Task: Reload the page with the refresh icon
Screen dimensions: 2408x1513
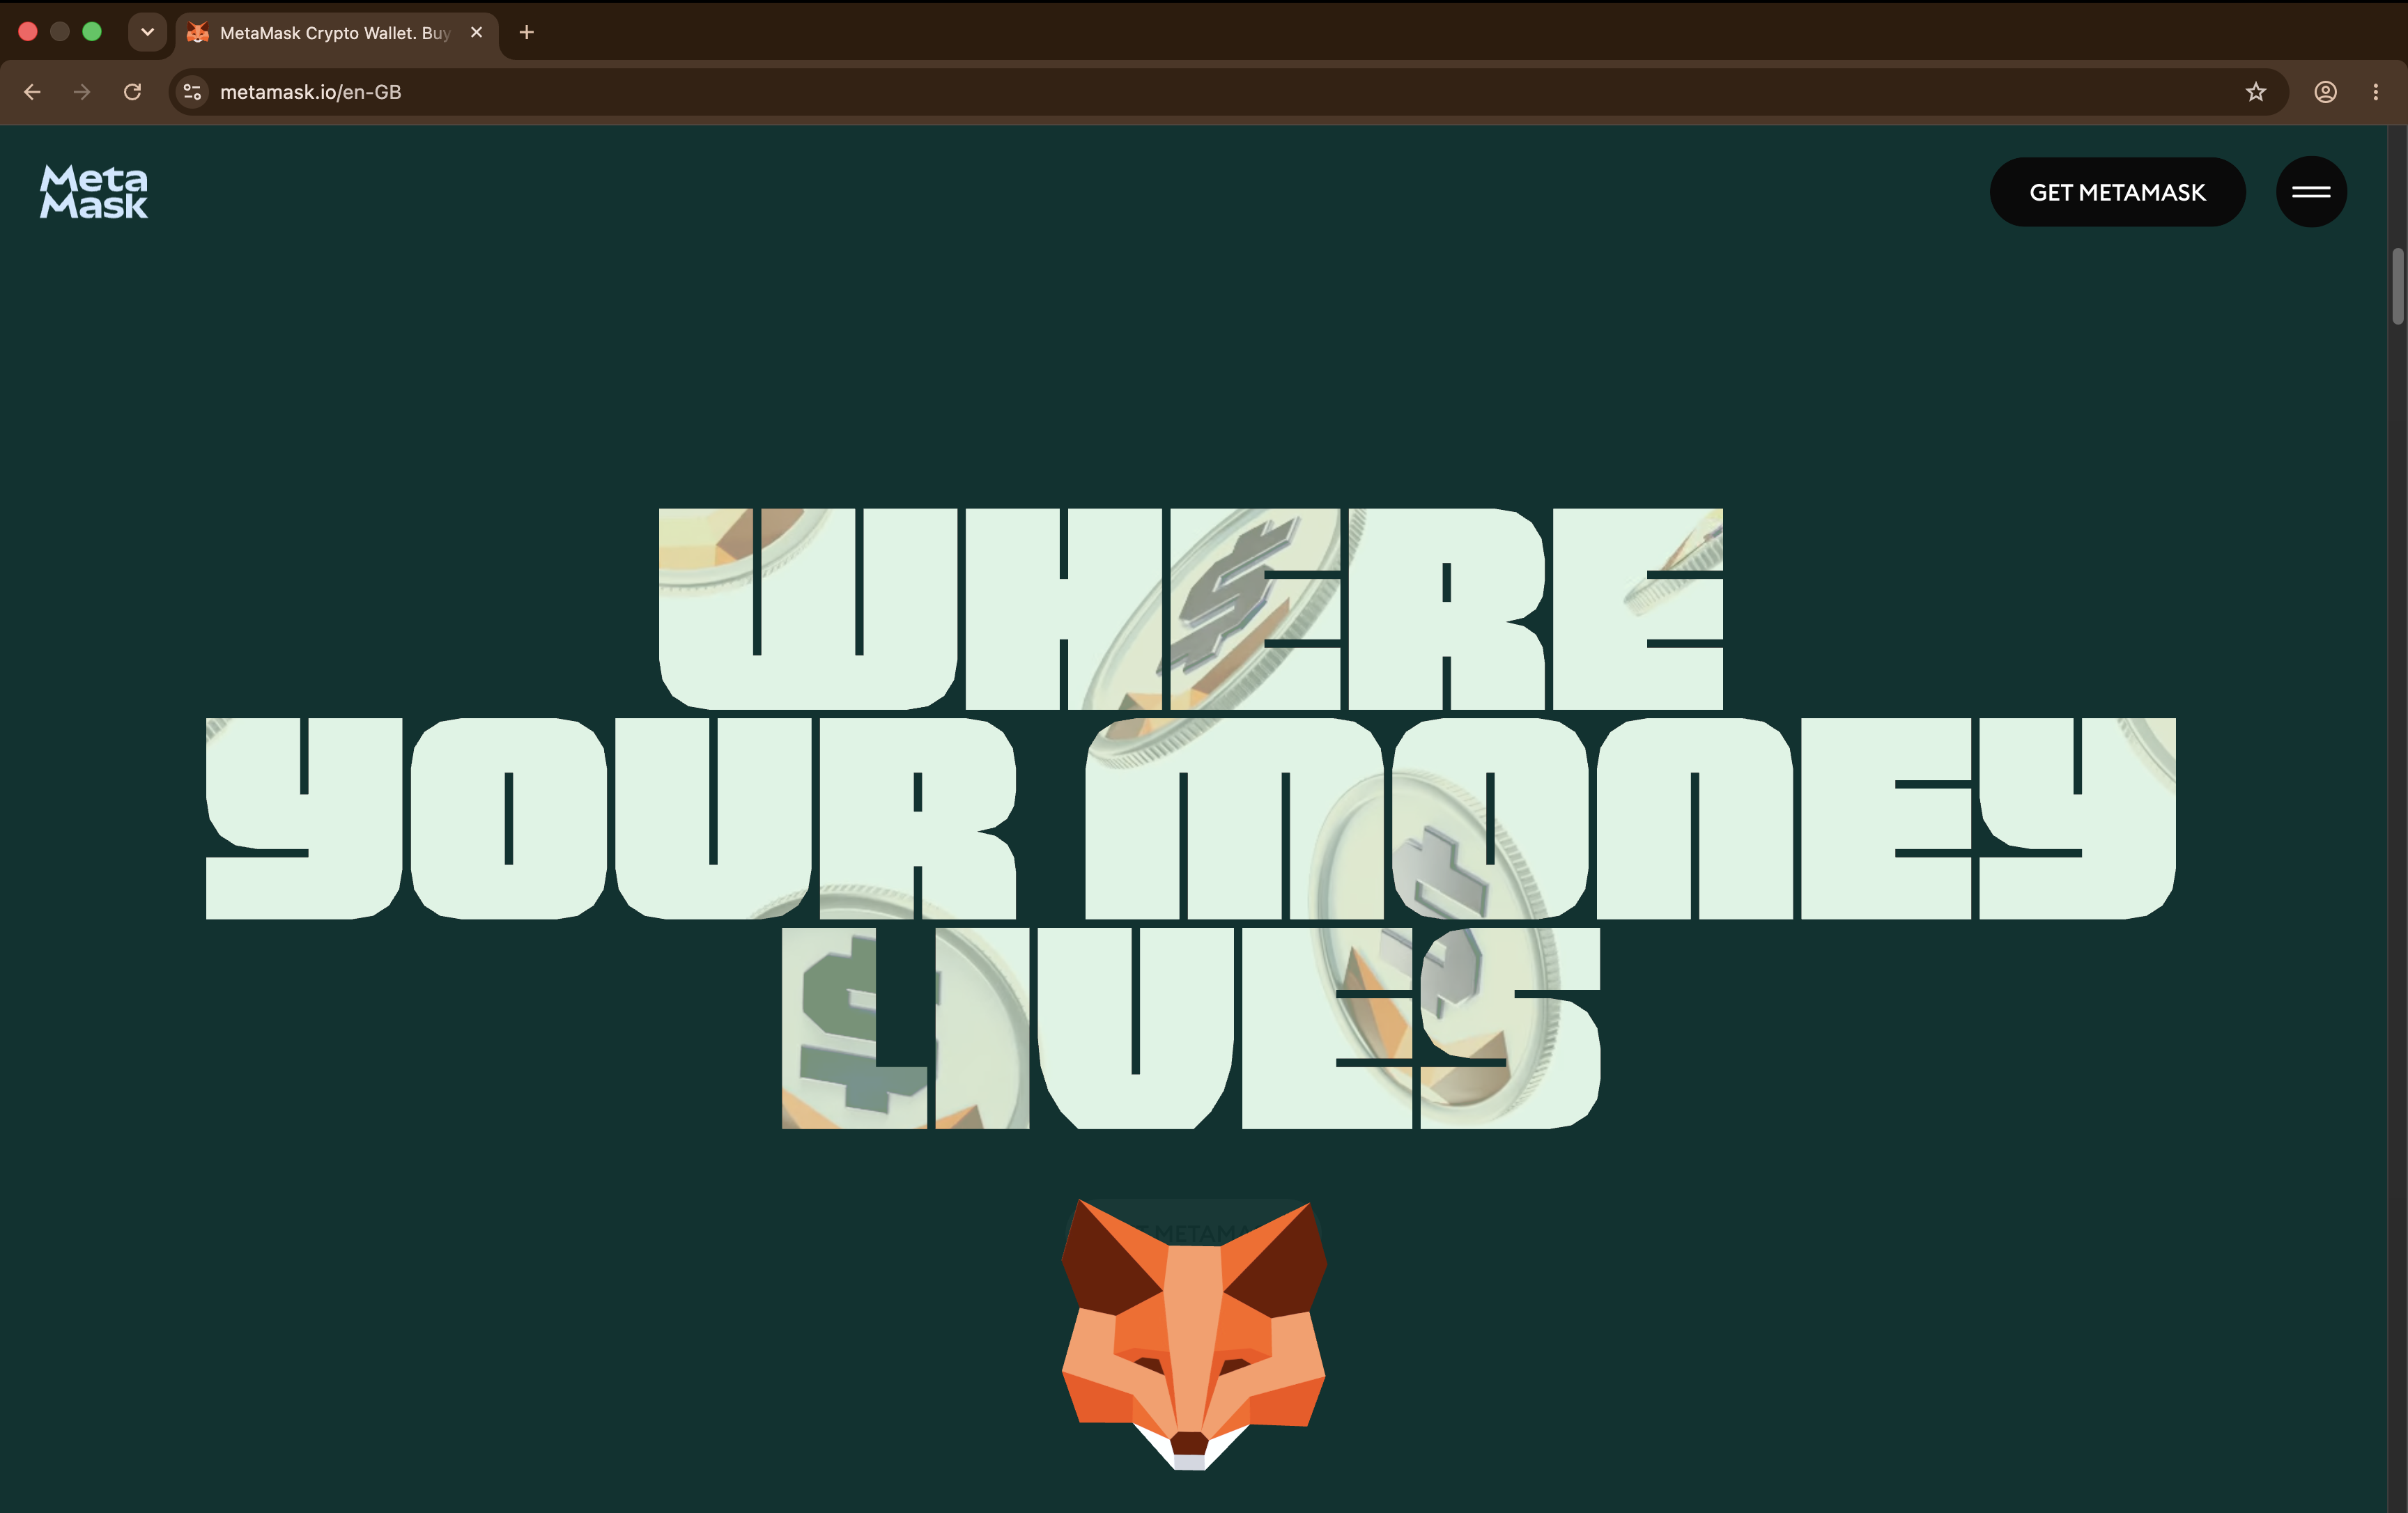Action: 132,92
